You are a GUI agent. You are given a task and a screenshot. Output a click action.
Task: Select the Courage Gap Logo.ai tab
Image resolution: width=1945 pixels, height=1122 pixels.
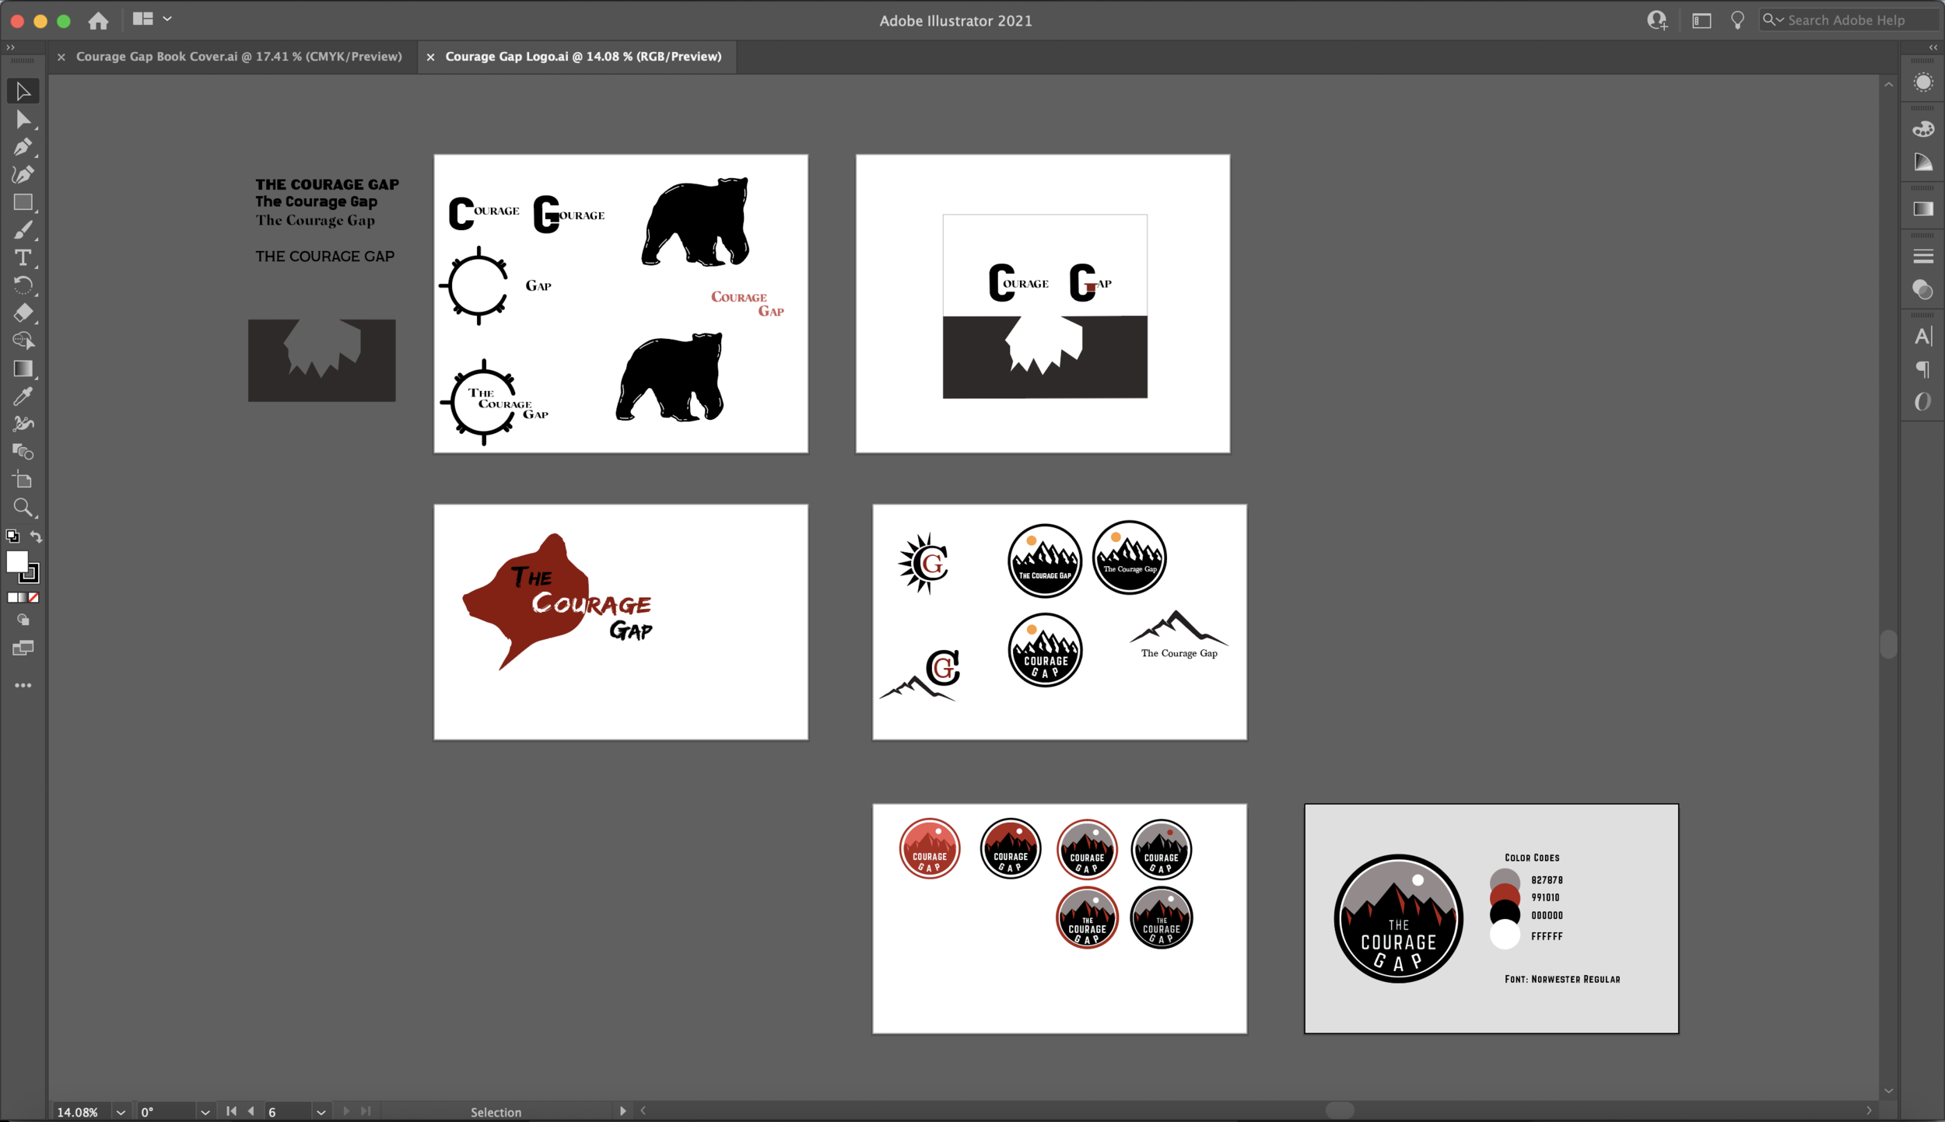(x=583, y=57)
